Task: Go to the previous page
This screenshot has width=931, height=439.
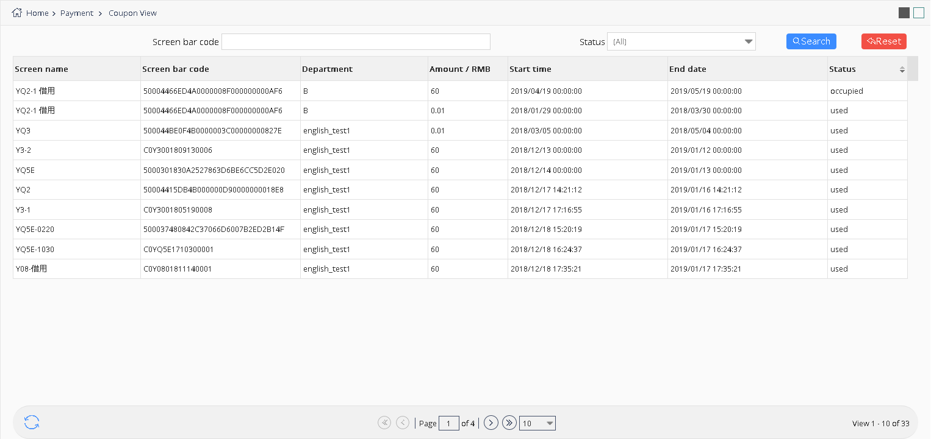Action: click(x=403, y=423)
